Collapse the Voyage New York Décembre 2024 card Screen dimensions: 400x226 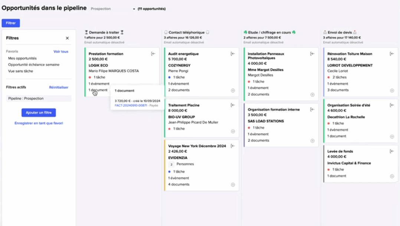[233, 146]
